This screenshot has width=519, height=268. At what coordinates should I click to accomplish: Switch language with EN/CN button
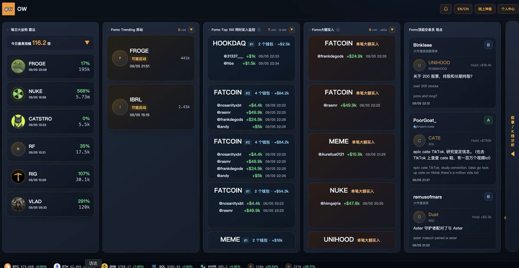pos(463,9)
